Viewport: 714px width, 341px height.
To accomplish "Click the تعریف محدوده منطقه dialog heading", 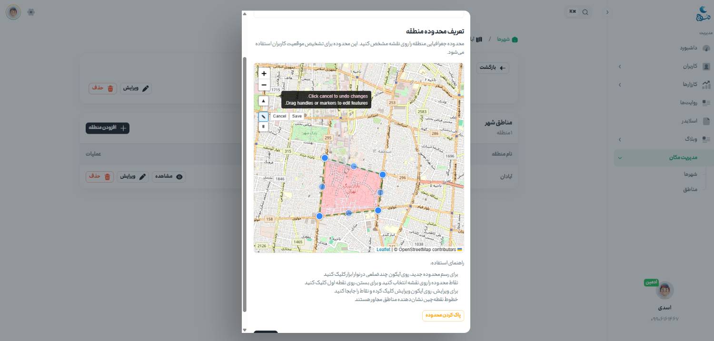I will (x=435, y=31).
